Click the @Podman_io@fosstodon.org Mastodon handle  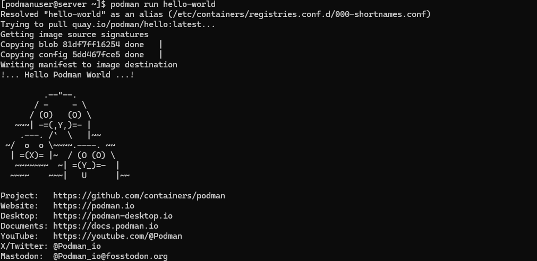pos(110,256)
